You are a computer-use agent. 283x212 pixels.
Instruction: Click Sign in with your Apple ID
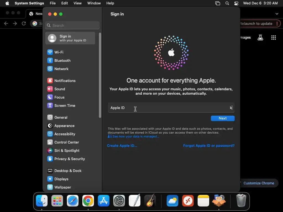(x=70, y=38)
